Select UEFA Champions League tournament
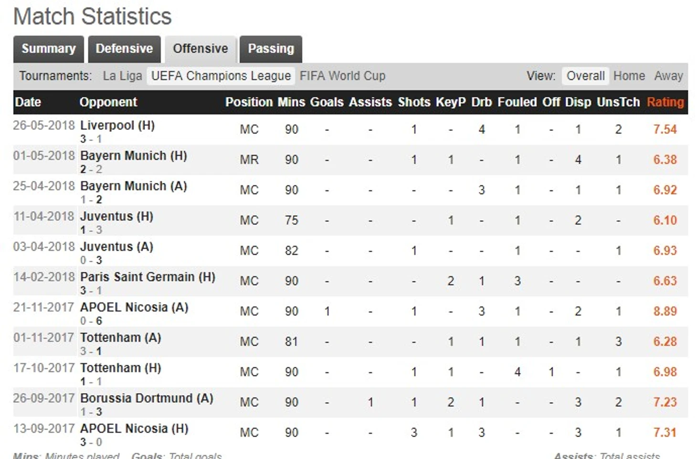The height and width of the screenshot is (459, 697). (x=221, y=76)
